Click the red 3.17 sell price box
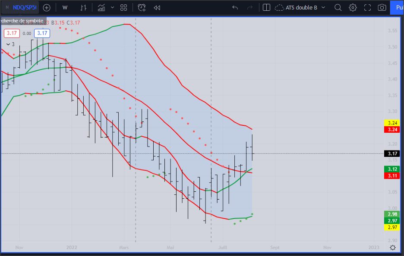 (12, 33)
